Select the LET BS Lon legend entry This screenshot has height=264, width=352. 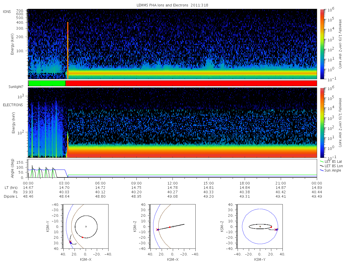pyautogui.click(x=331, y=166)
